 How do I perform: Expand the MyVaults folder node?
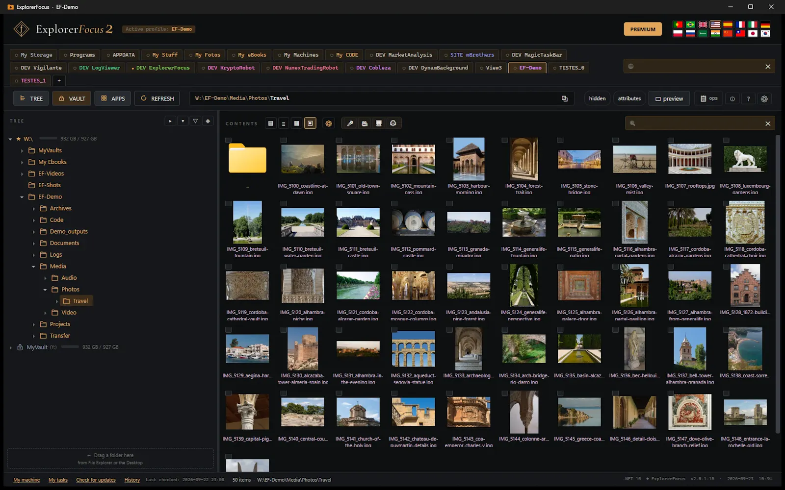(x=22, y=151)
